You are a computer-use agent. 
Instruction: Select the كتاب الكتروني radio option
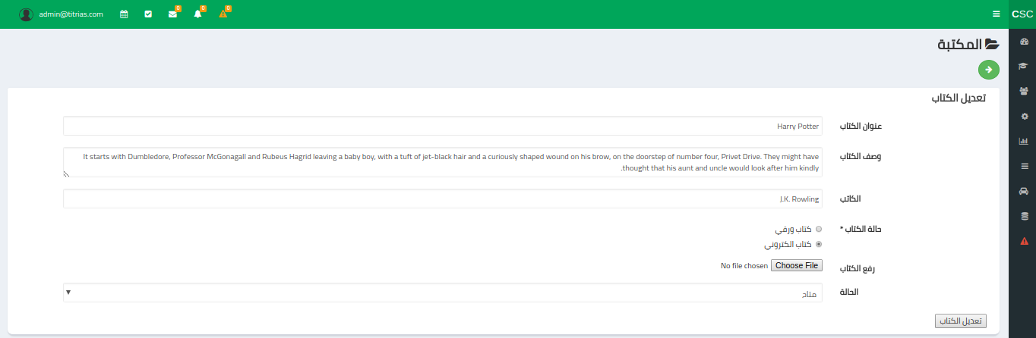(x=818, y=244)
